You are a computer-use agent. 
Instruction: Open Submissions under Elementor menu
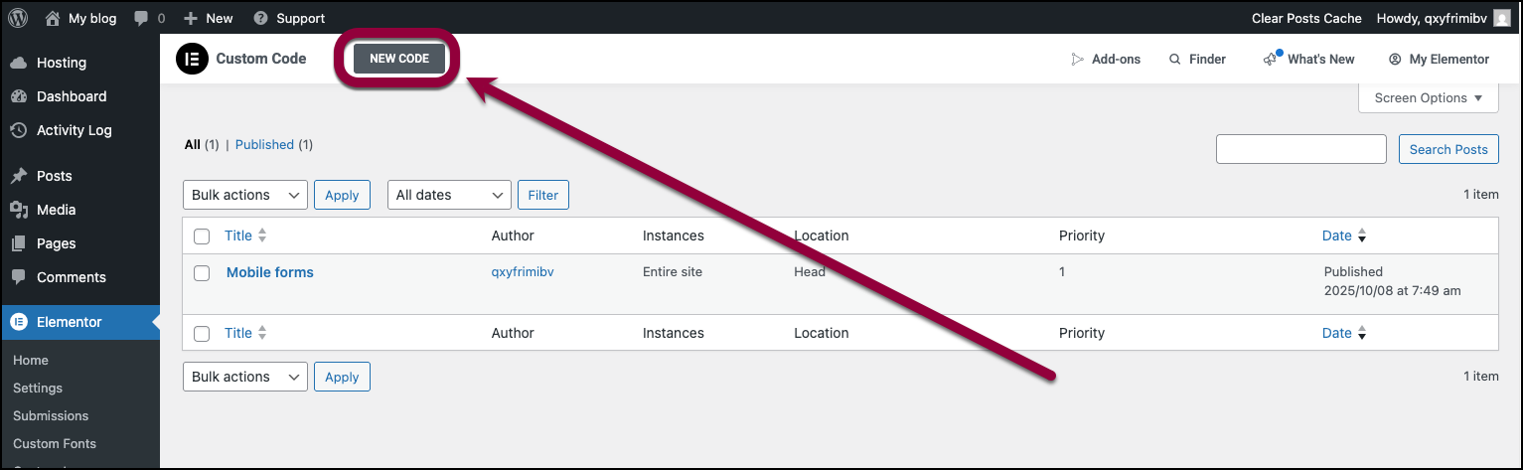click(x=51, y=415)
